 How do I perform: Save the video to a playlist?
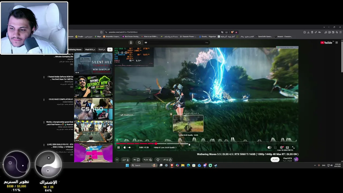click(x=136, y=160)
